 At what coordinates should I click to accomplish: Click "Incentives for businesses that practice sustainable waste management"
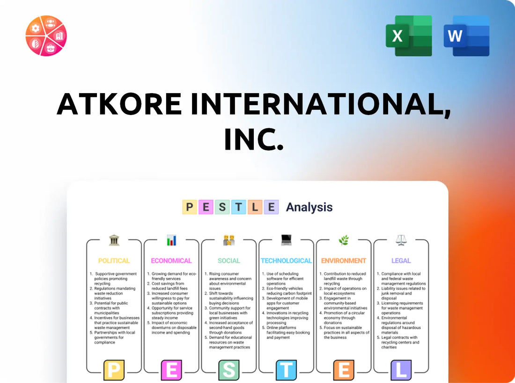pos(115,323)
